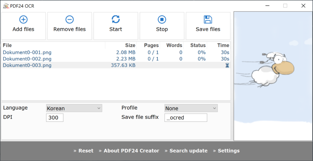Select Dokument0-001.png in the file list
The height and width of the screenshot is (161, 313).
tap(27, 52)
